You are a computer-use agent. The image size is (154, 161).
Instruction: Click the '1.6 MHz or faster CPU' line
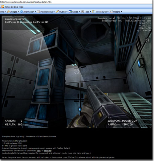click(x=12, y=143)
